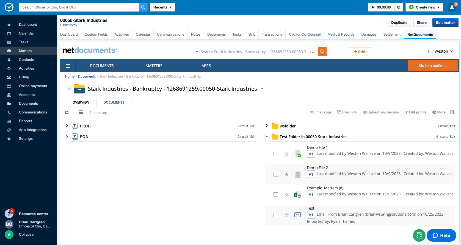Click the orange Add button

point(360,52)
